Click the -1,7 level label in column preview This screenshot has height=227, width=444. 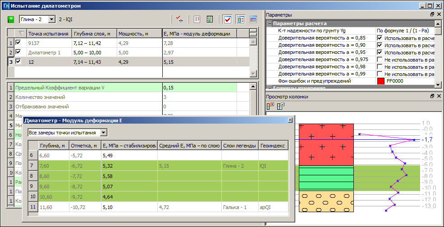[426, 139]
